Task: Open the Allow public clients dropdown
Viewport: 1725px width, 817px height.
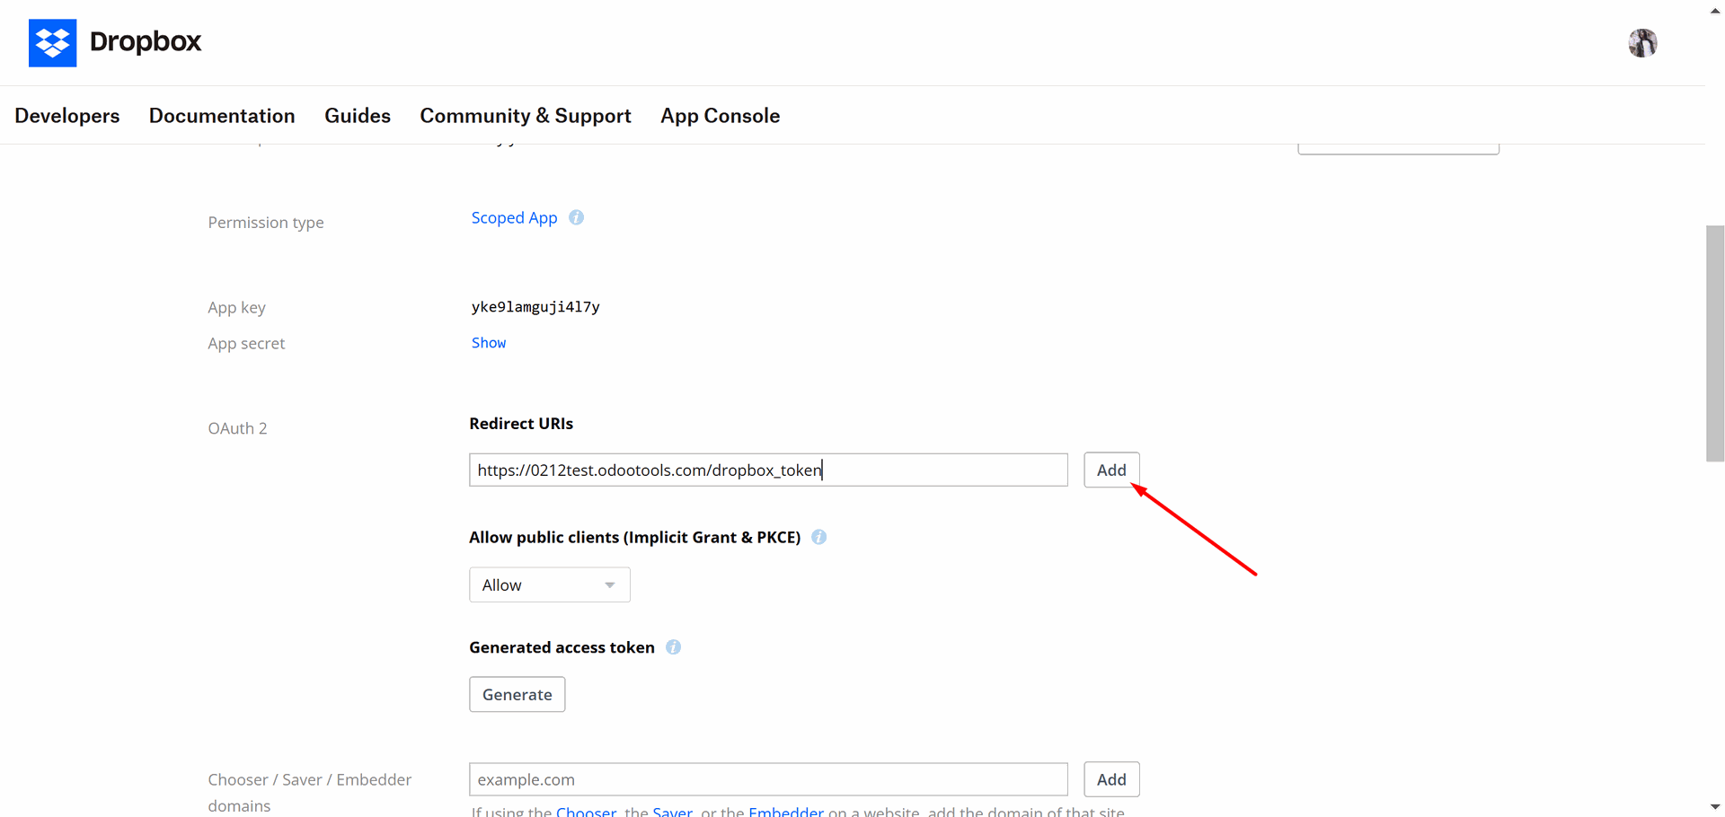Action: 550,584
